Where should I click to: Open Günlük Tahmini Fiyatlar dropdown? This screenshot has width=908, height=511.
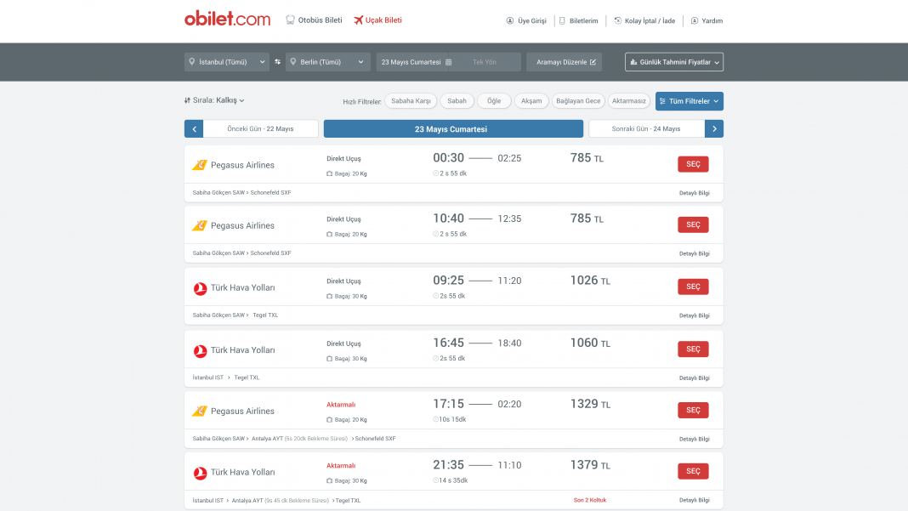pos(674,62)
